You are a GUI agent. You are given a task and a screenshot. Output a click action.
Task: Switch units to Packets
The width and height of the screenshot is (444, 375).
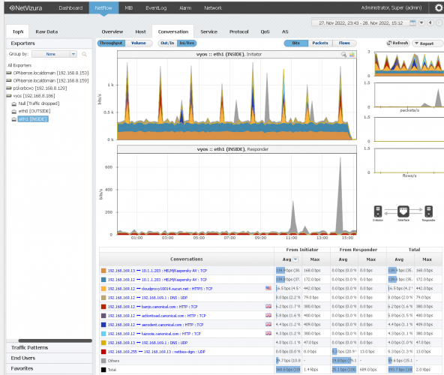point(320,43)
